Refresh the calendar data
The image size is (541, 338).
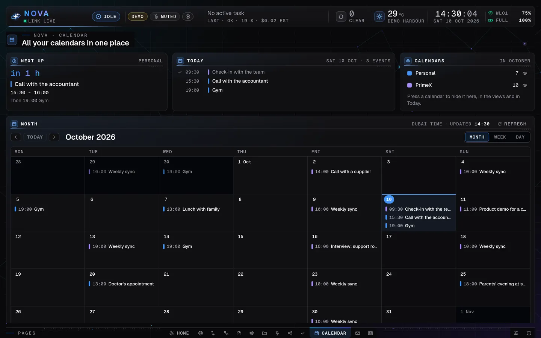tap(512, 124)
